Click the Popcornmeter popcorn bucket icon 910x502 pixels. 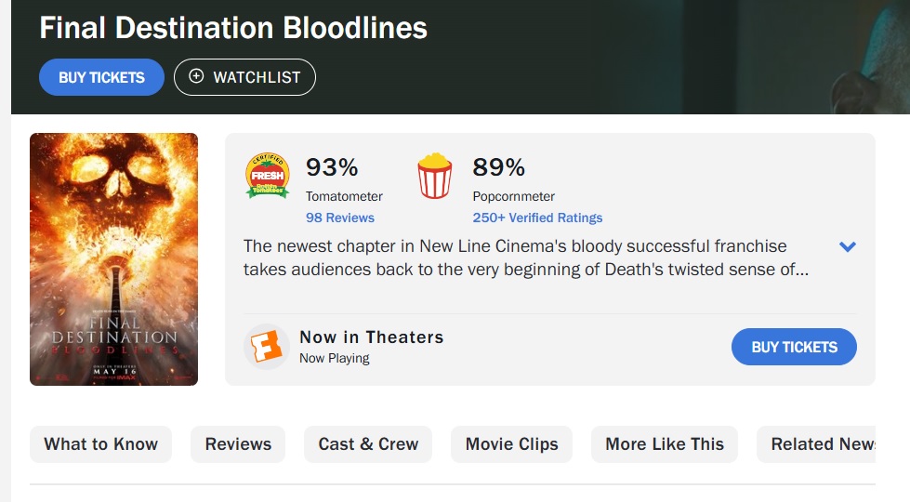click(x=434, y=177)
